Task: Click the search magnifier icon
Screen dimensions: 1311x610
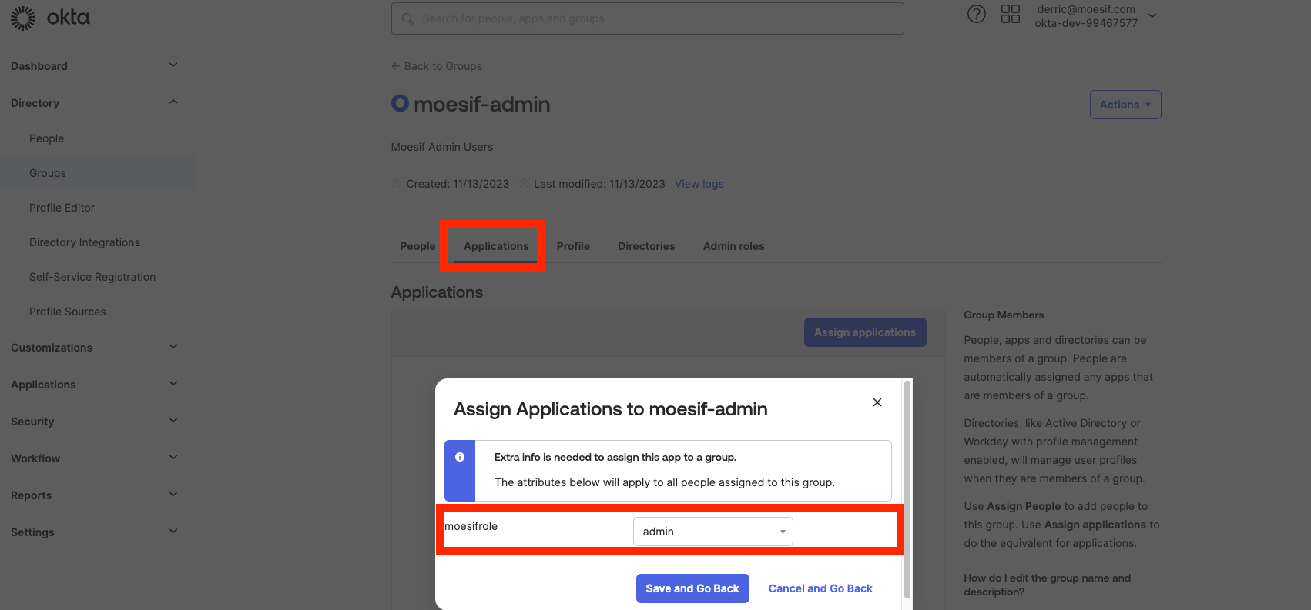Action: click(x=407, y=18)
